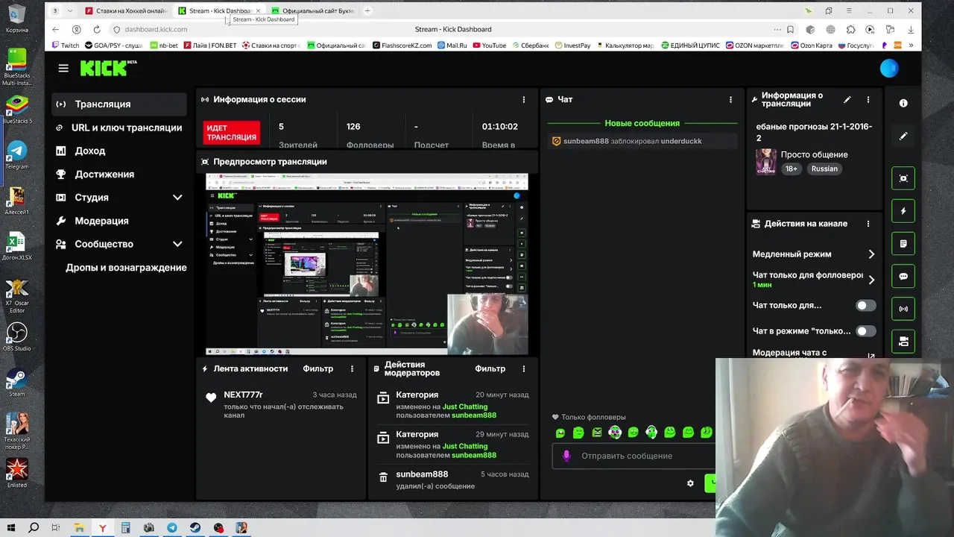The image size is (954, 537).
Task: Toggle the 'Чат только для...' switch
Action: pos(865,305)
